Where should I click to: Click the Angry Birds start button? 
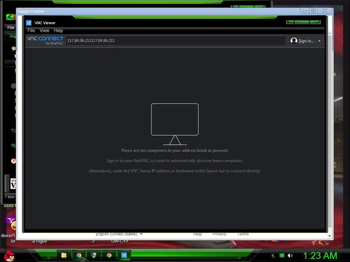(9, 255)
